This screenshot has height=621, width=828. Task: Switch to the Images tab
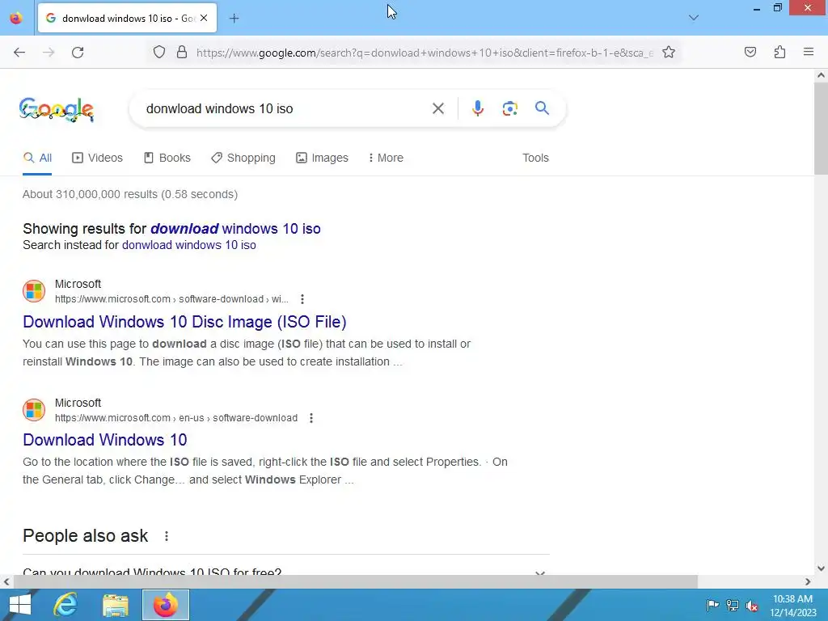coord(322,158)
